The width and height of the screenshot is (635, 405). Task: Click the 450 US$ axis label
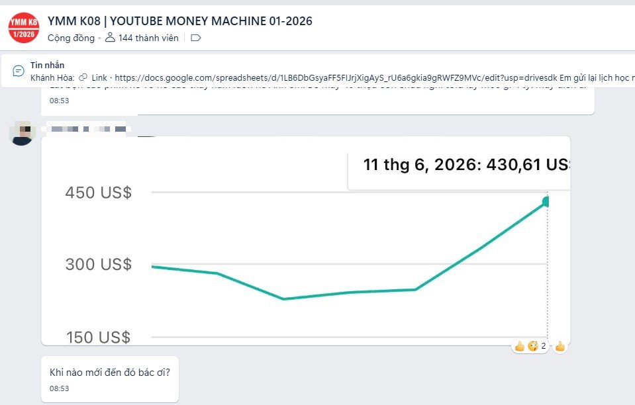click(x=99, y=193)
